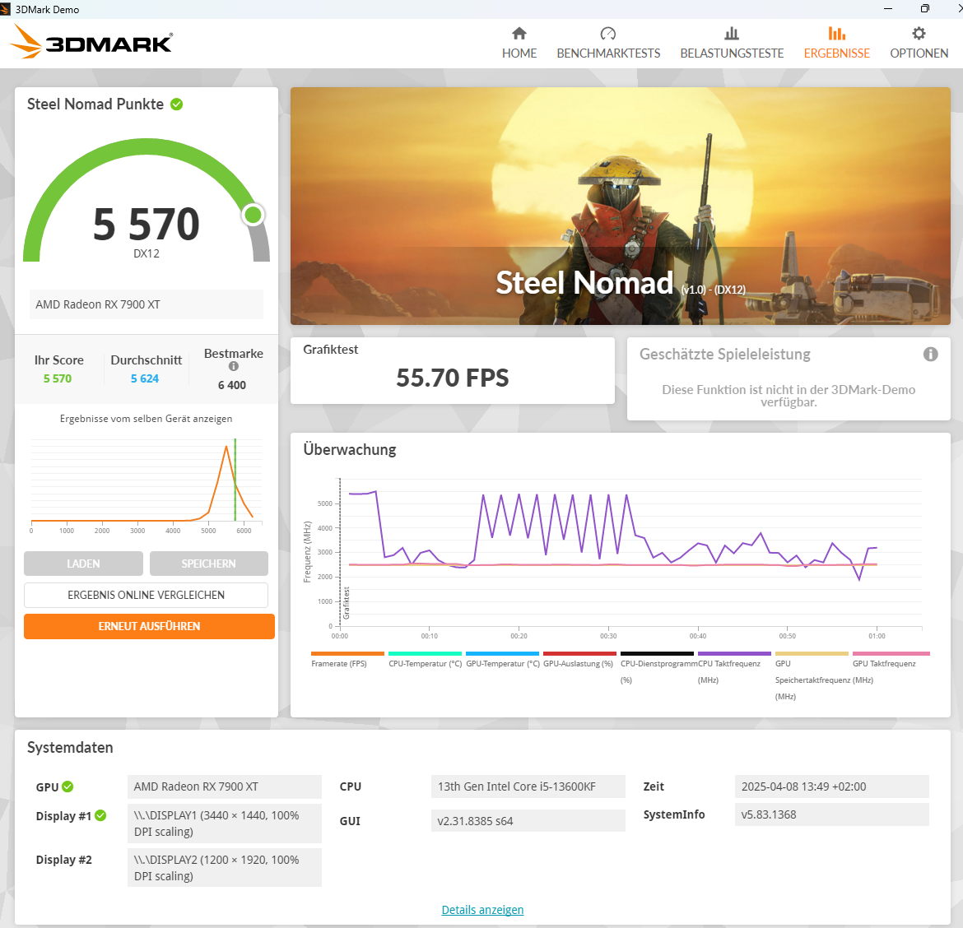Image resolution: width=963 pixels, height=928 pixels.
Task: Open the Details anzeigen link
Action: [482, 910]
